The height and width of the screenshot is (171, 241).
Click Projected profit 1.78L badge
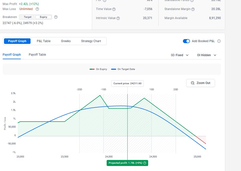pos(127,163)
